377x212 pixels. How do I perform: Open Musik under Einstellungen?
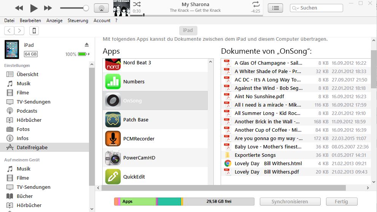(x=45, y=83)
